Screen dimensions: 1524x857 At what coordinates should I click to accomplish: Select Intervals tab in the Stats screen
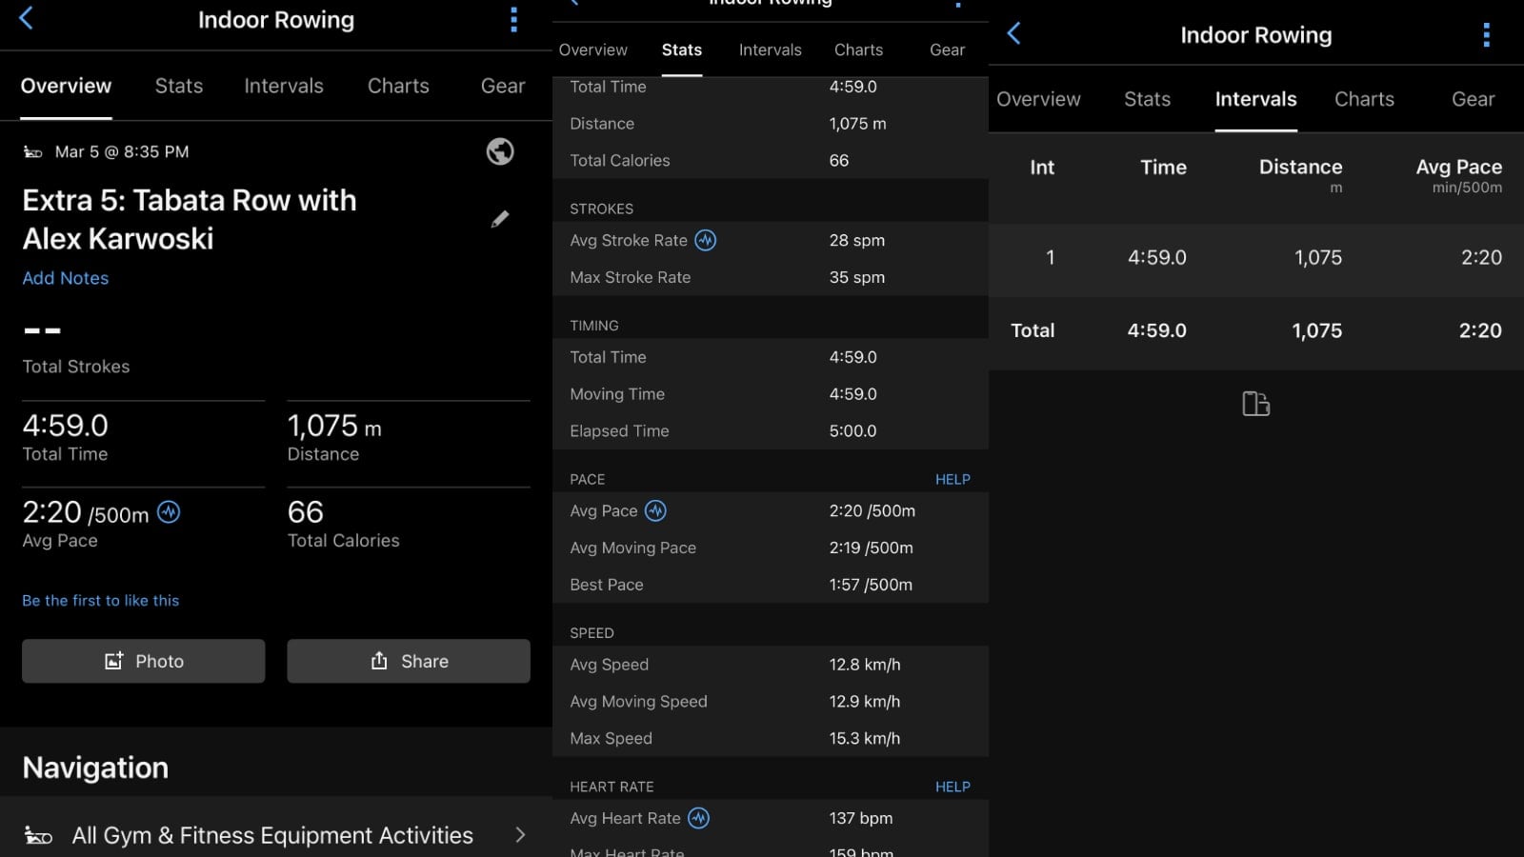click(770, 50)
